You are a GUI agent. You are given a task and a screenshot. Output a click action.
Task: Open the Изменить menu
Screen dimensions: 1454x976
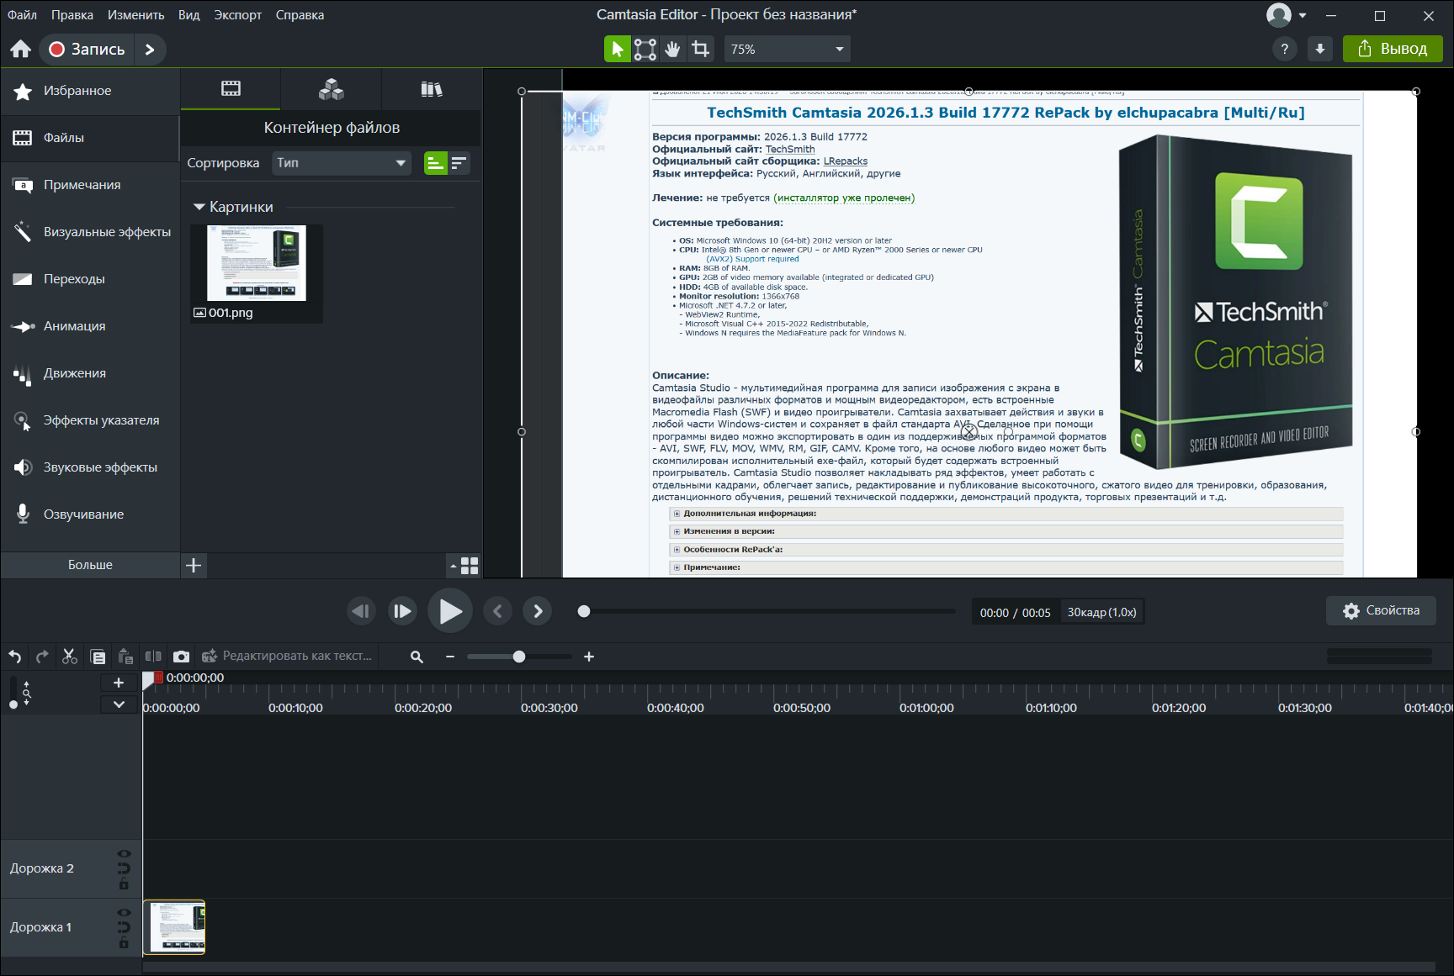[136, 15]
